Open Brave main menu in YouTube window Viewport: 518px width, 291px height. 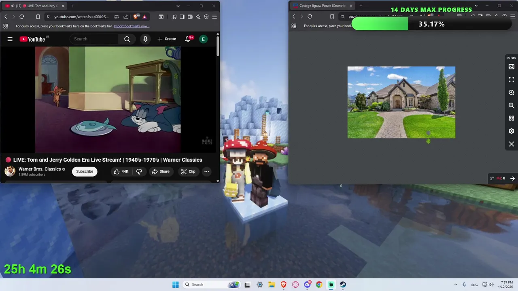pyautogui.click(x=214, y=17)
